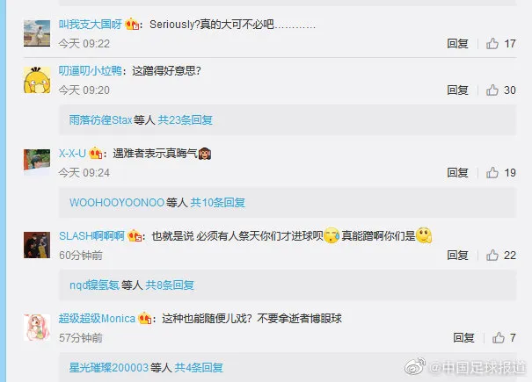532x382 pixels.
Task: Reply to the comment posted 57分钟前
Action: 463,338
